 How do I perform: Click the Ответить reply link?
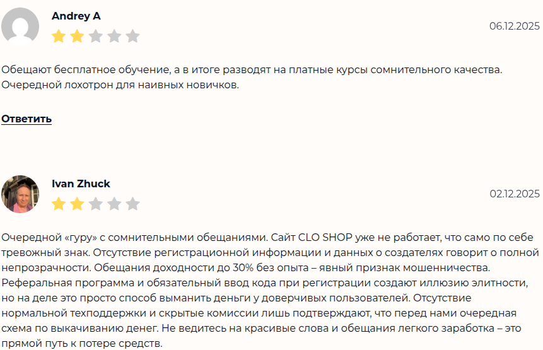point(26,119)
